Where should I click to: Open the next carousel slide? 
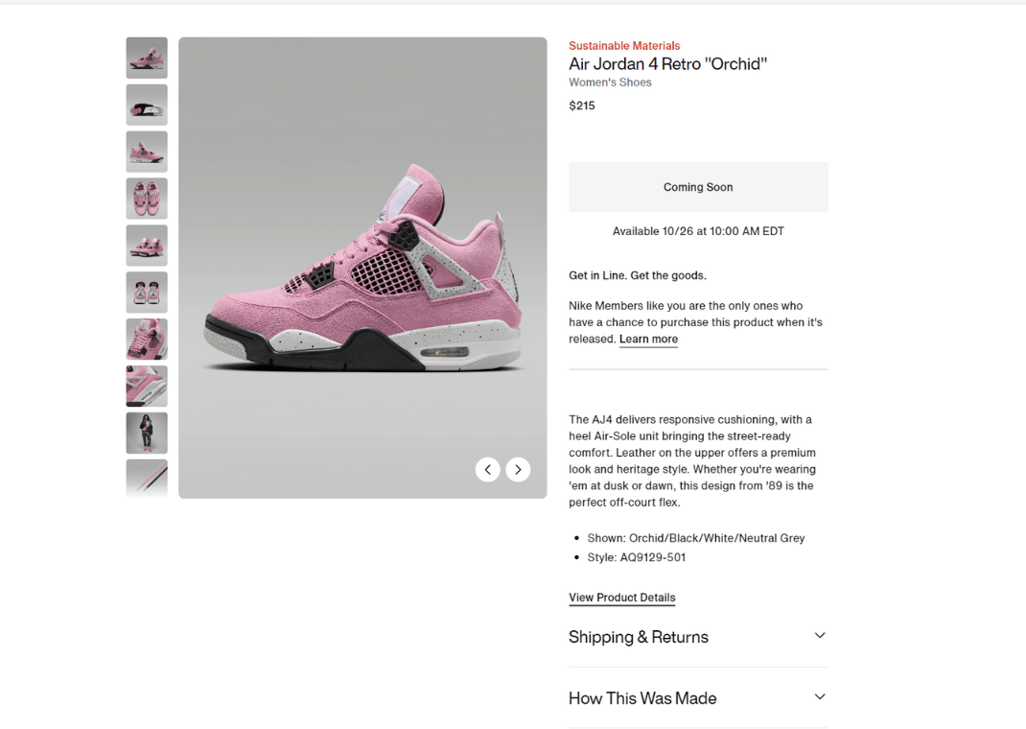[518, 469]
